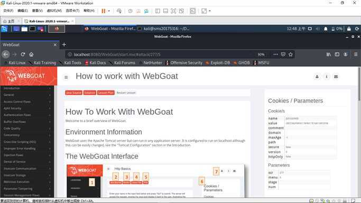This screenshot has width=361, height=203.
Task: Click the Firefox reload page icon
Action: pos(23,54)
